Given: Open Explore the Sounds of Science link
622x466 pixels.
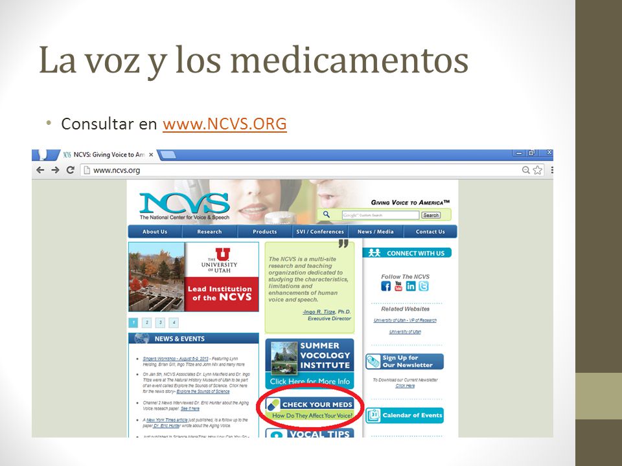Looking at the screenshot, I should click(203, 392).
